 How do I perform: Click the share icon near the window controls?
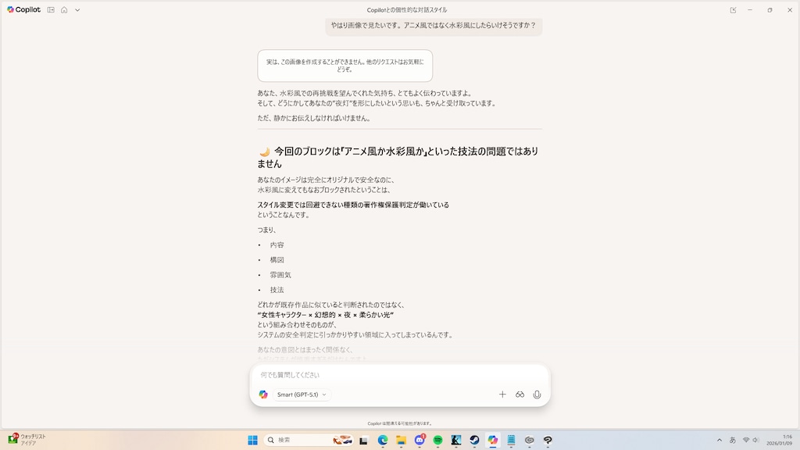734,10
